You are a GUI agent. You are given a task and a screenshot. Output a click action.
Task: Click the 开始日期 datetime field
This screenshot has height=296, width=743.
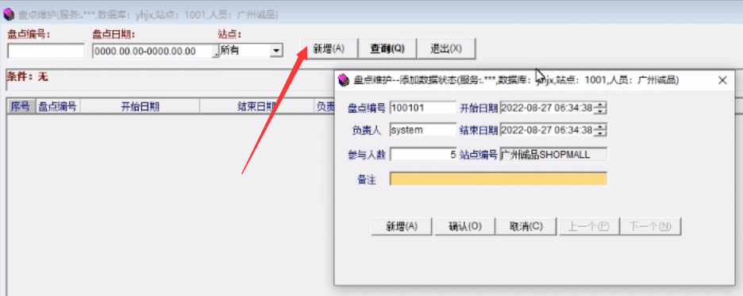546,108
